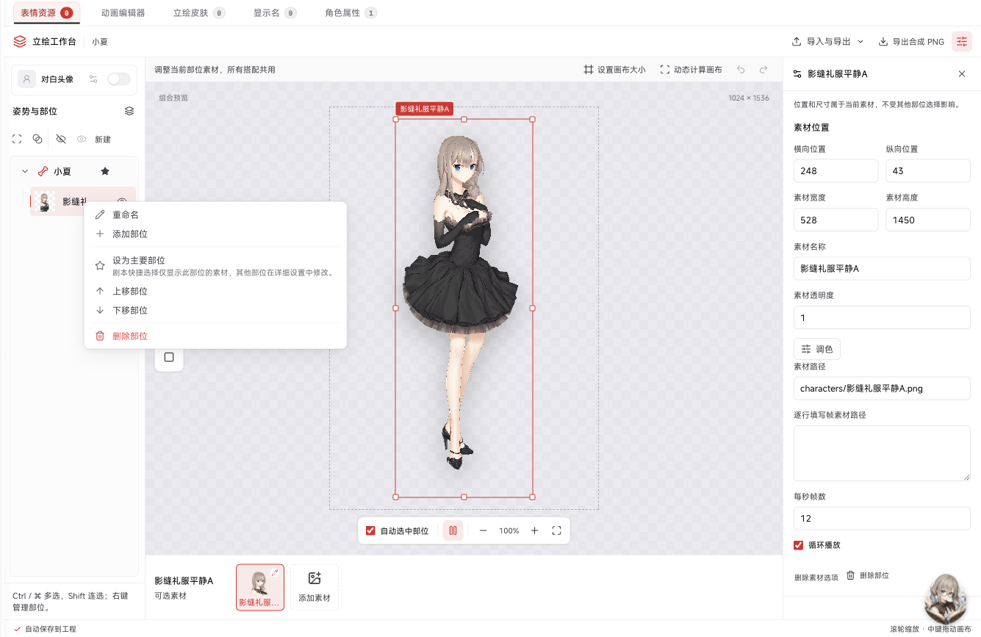Choose 上移部位 in context menu
This screenshot has width=981, height=637.
click(x=215, y=291)
